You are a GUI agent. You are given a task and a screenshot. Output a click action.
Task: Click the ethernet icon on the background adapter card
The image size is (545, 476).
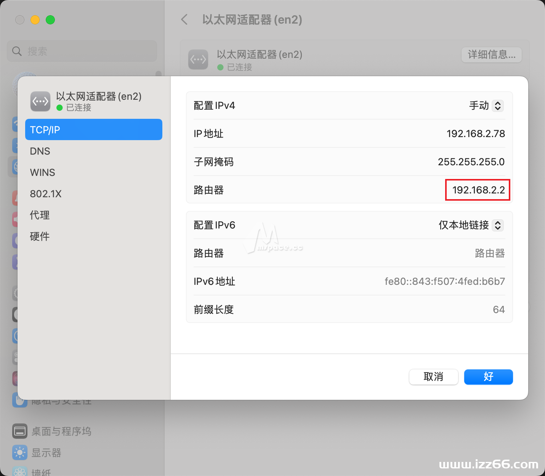(x=198, y=59)
